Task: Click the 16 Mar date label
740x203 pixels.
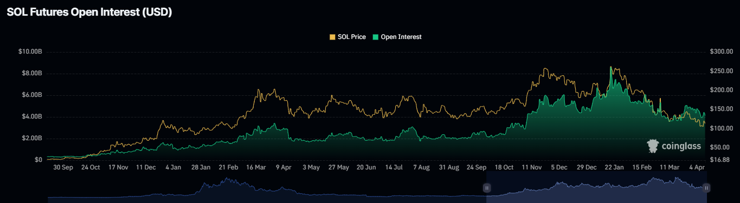Action: 256,168
